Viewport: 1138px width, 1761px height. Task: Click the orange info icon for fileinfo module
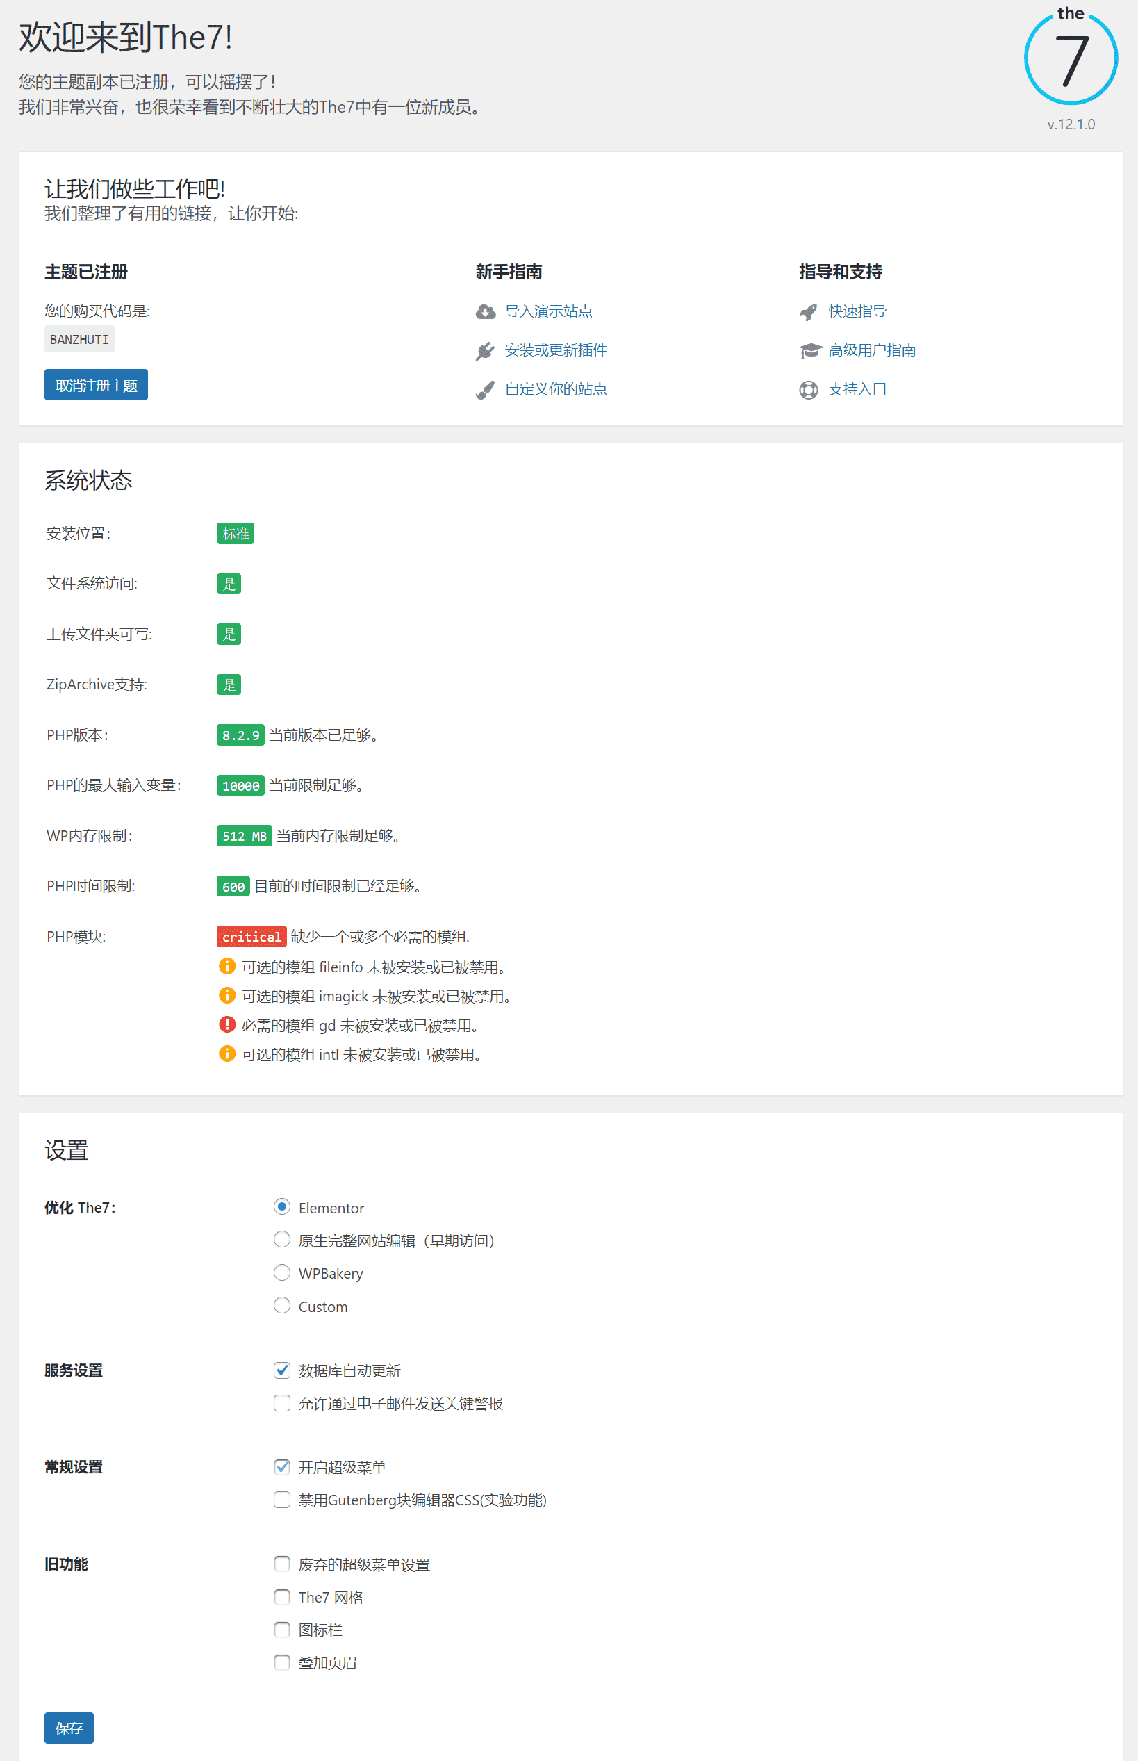228,966
